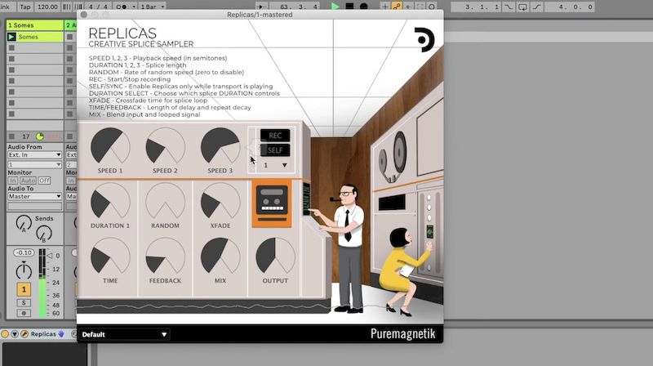The image size is (653, 366).
Task: Click the Send A knob
Action: pyautogui.click(x=24, y=223)
